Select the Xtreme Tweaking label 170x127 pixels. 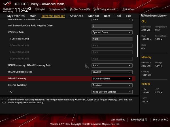[x=18, y=85]
